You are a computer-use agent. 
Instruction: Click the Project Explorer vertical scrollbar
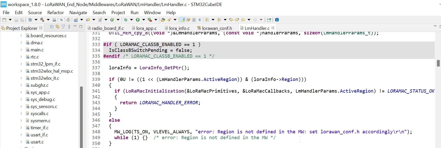pyautogui.click(x=81, y=117)
